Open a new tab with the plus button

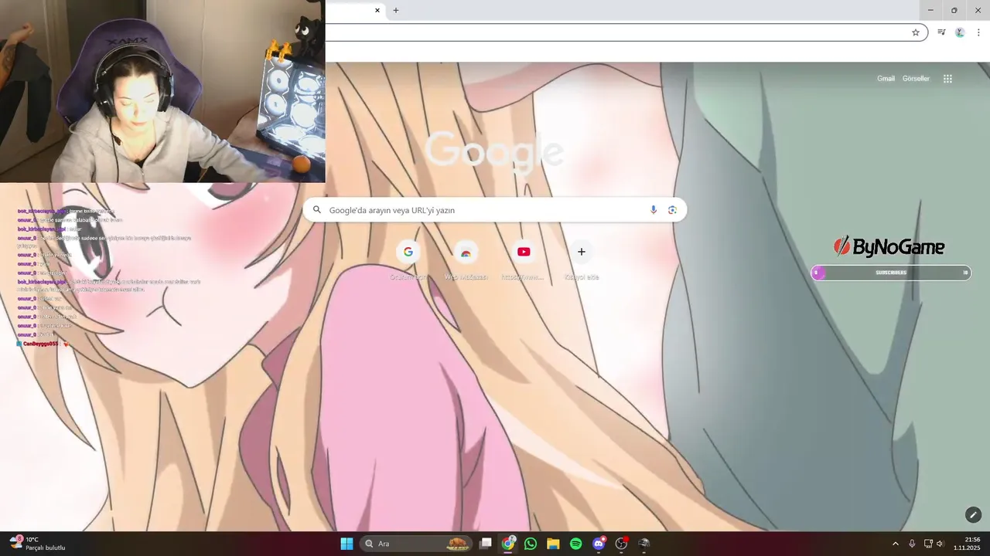pos(396,10)
